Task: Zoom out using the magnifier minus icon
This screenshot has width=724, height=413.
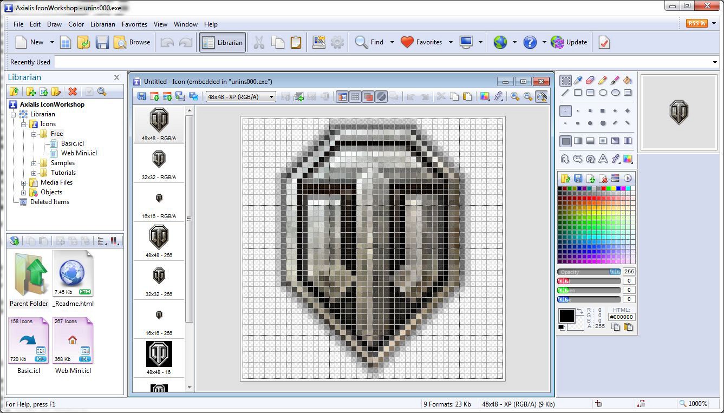Action: click(x=528, y=96)
